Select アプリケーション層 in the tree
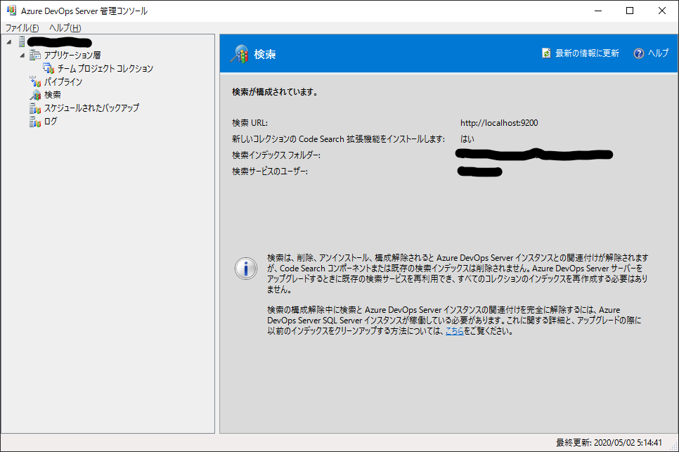This screenshot has height=452, width=679. click(72, 55)
